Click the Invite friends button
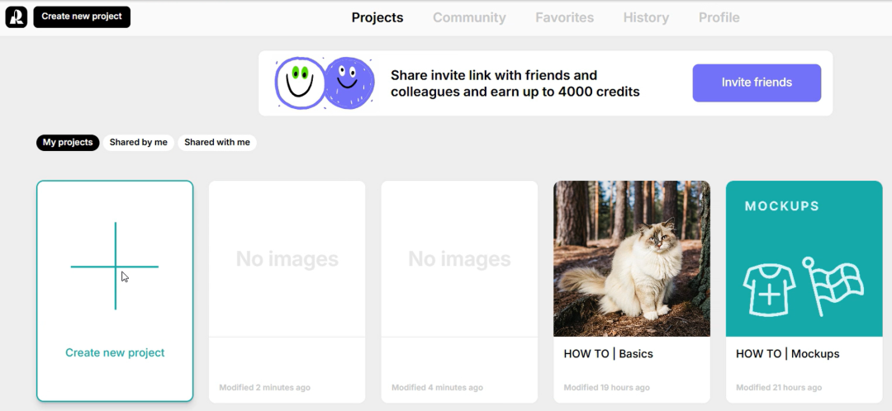This screenshot has width=892, height=411. coord(757,83)
